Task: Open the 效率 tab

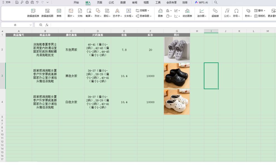Action: [x=185, y=3]
